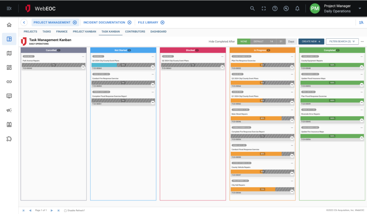
Task: Open the FILTER/SEARCH (3) dropdown
Action: [342, 41]
